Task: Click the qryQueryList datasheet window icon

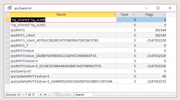Action: [10, 8]
